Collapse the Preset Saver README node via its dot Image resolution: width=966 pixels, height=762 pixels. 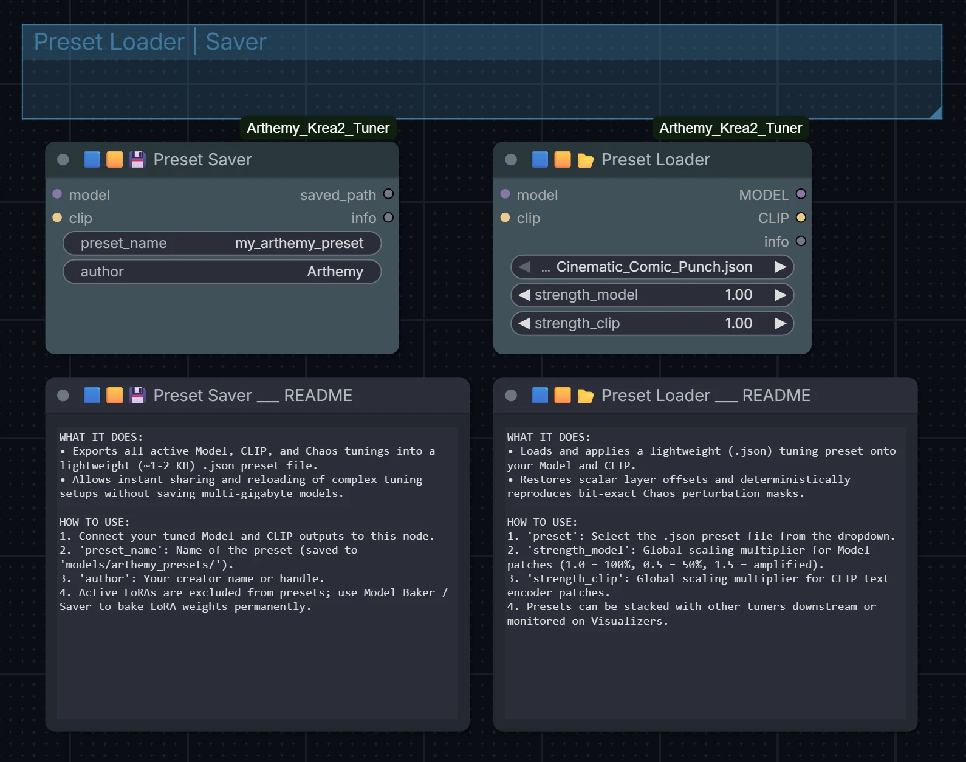pyautogui.click(x=63, y=396)
